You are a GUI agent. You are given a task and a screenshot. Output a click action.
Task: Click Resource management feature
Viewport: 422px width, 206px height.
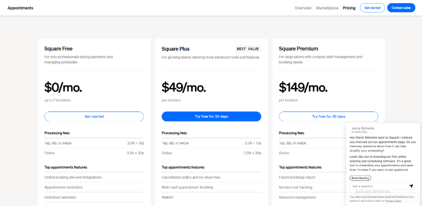(x=297, y=197)
